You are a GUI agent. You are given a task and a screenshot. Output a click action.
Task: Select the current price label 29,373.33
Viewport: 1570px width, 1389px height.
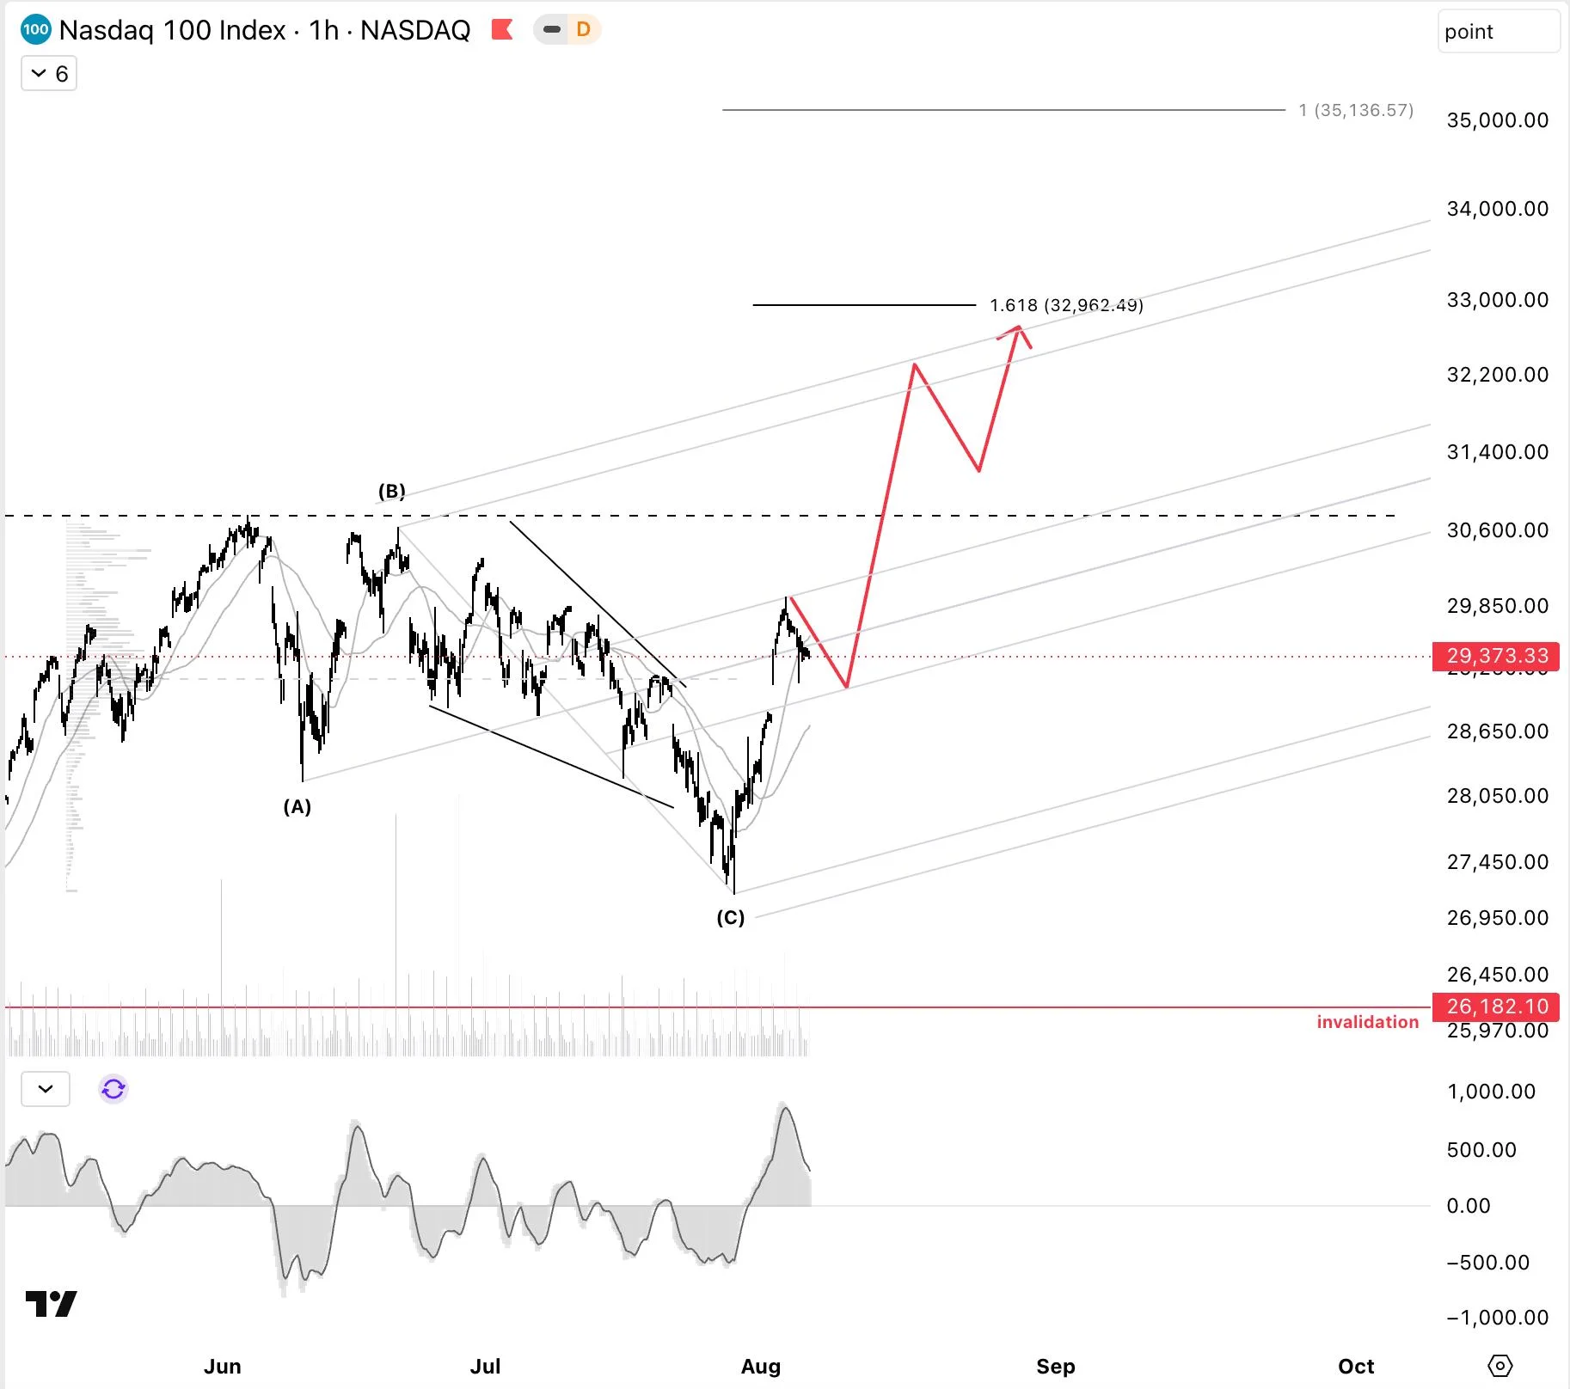click(x=1496, y=656)
